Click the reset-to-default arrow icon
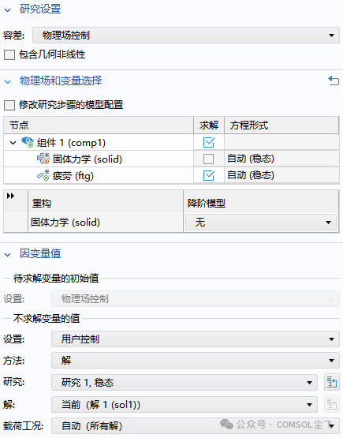This screenshot has height=438, width=343. 334,81
